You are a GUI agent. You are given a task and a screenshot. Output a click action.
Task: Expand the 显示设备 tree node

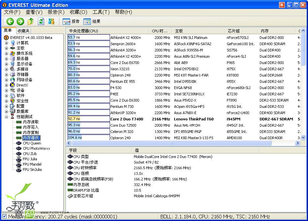(6, 64)
